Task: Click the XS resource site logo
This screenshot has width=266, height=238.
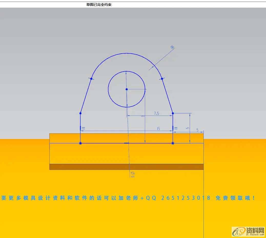Action: tap(248, 232)
